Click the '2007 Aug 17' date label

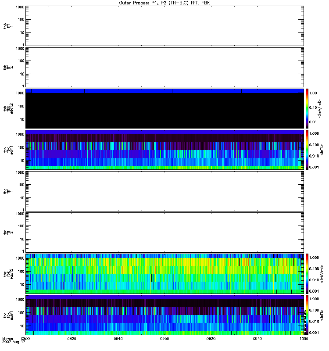coord(12,342)
